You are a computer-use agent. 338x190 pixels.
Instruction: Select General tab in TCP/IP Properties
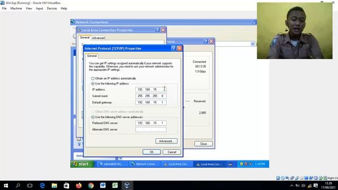tap(92, 56)
